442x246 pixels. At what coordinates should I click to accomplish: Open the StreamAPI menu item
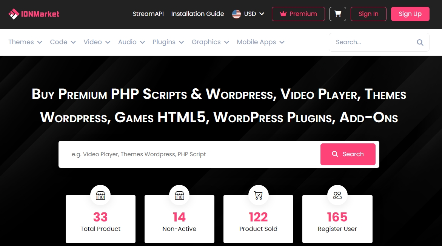[x=148, y=14]
